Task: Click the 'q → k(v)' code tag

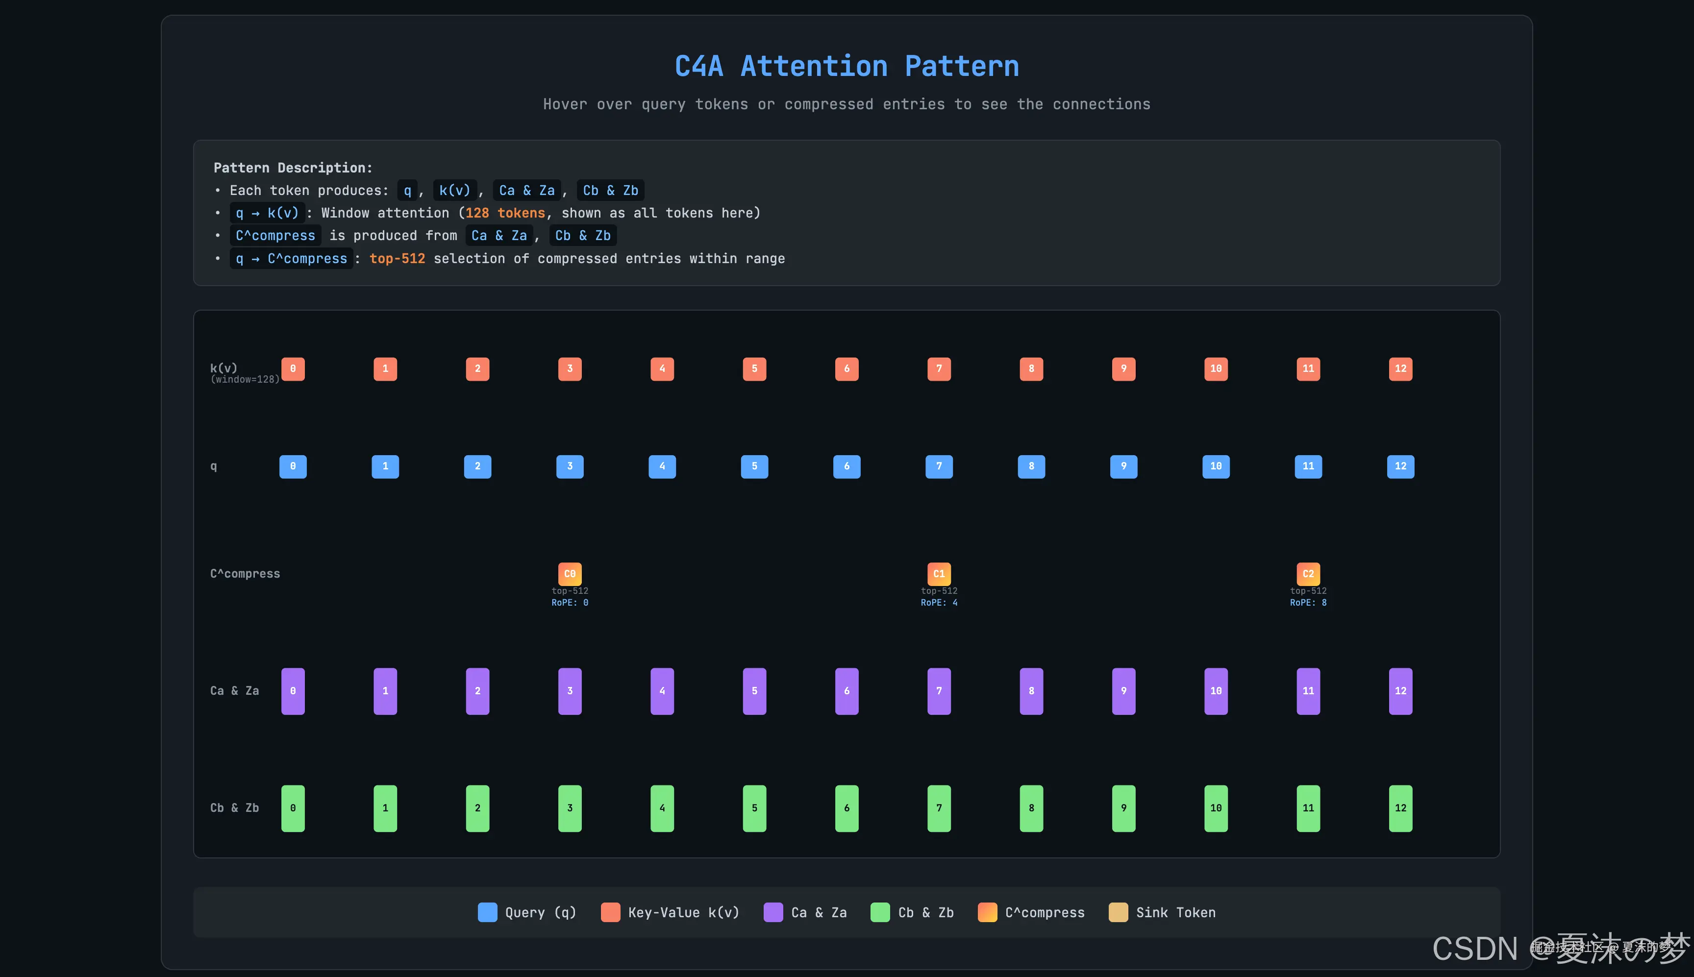Action: point(267,213)
